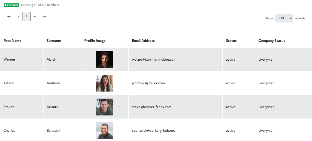This screenshot has width=312, height=141.
Task: Click Company Status column header
Action: point(272,40)
